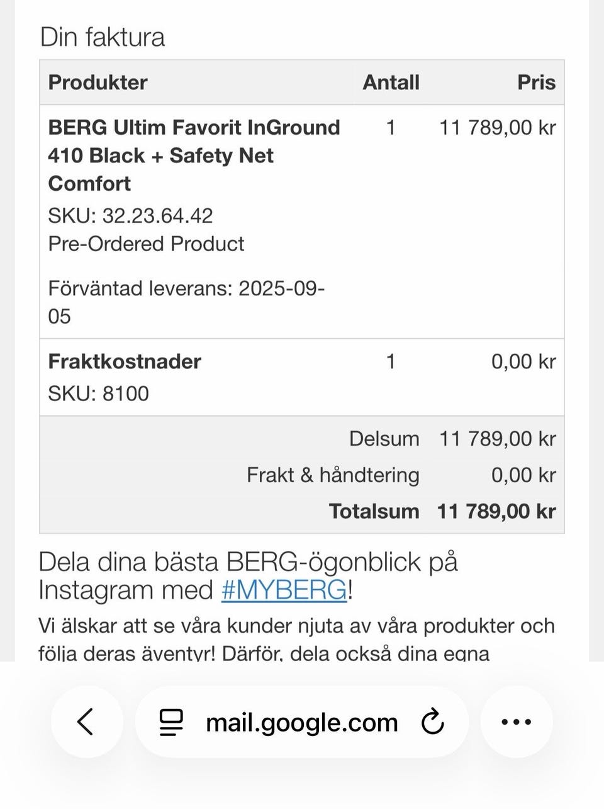The height and width of the screenshot is (809, 604).
Task: Open the three-dot more options menu
Action: [517, 722]
